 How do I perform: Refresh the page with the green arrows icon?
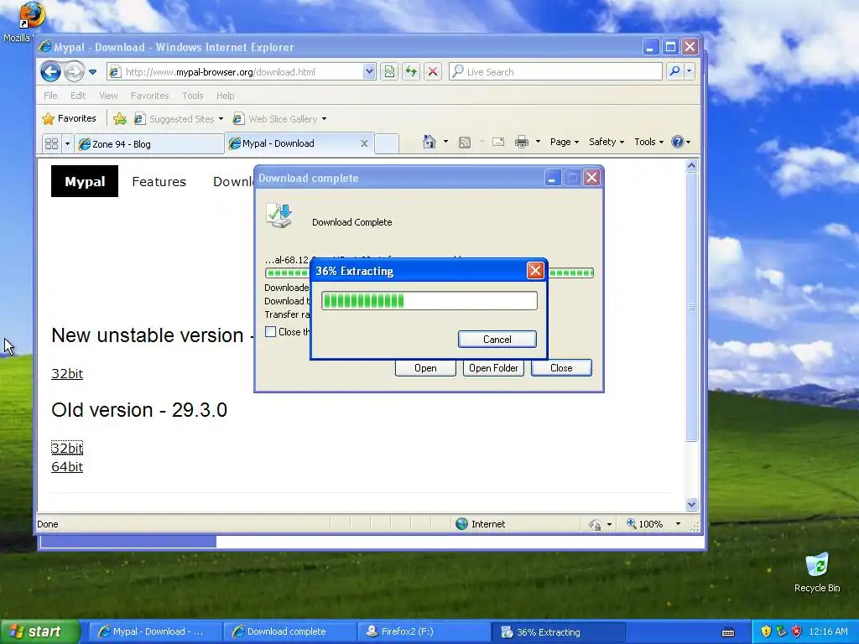pyautogui.click(x=411, y=72)
